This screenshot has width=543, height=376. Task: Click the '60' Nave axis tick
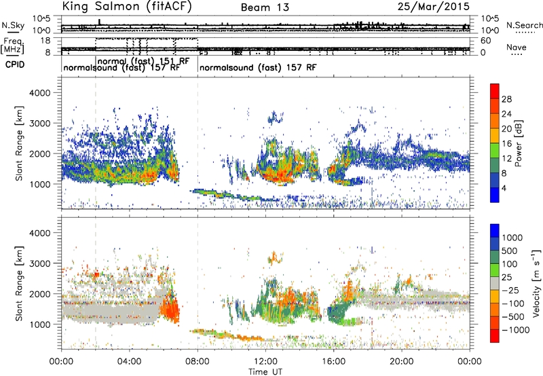[x=486, y=41]
